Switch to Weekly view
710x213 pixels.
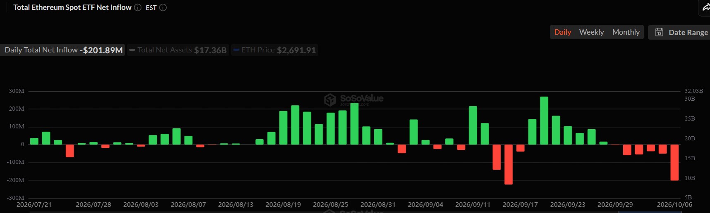591,32
